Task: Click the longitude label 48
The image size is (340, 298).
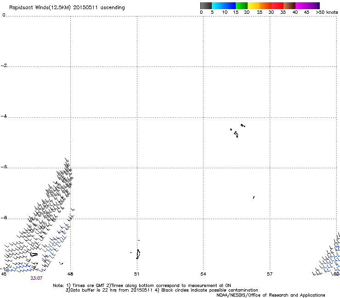Action: pos(70,274)
